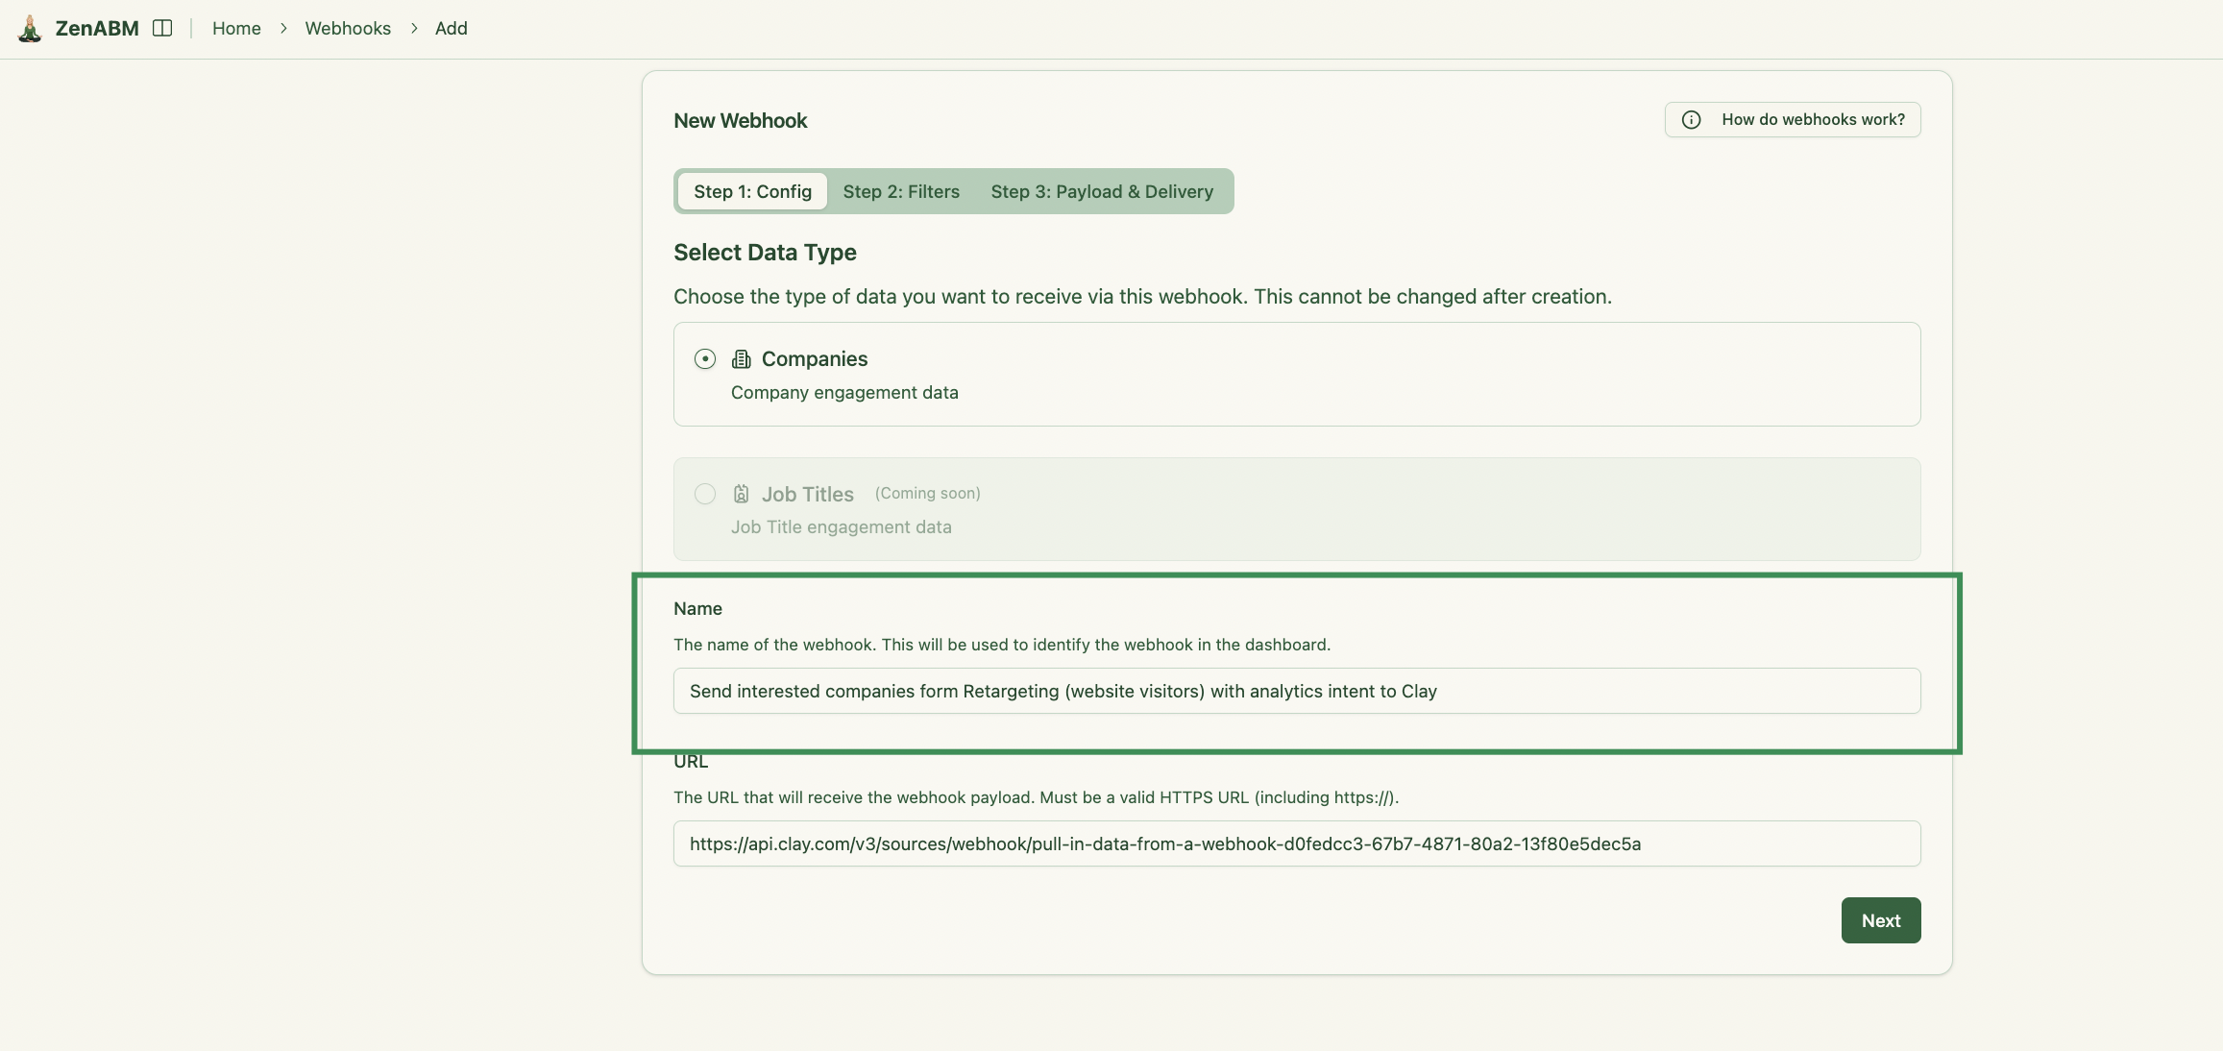The width and height of the screenshot is (2223, 1051).
Task: Select the Step 1: Config tab
Action: pos(752,191)
